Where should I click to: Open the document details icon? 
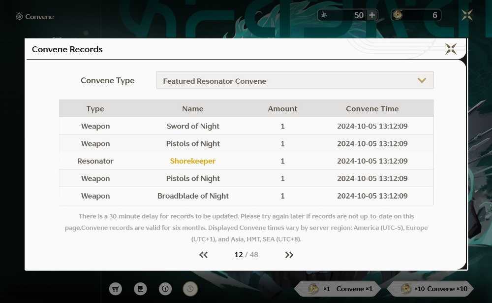(140, 289)
